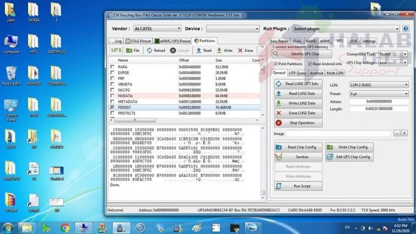Open the Windows Start menu
The image size is (416, 234).
tap(8, 228)
